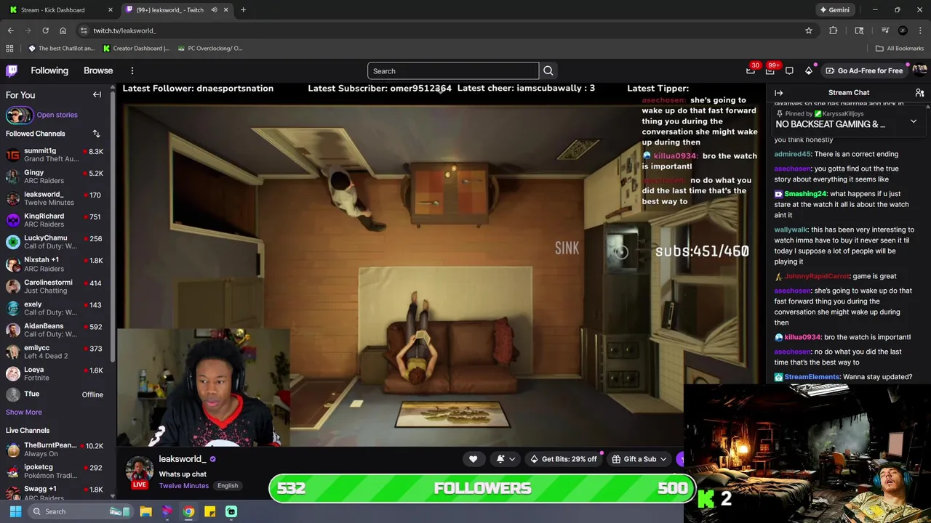Open Chrome media controls icon
Screen dimensions: 931x523
[885, 31]
